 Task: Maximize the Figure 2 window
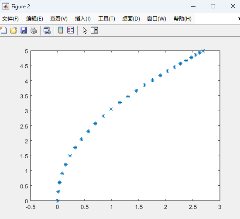coord(213,6)
